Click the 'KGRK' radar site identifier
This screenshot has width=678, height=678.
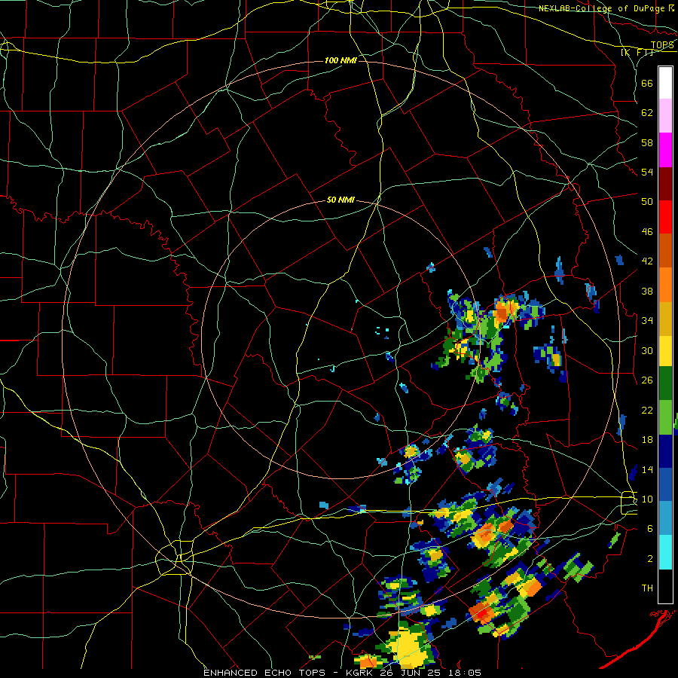(x=361, y=673)
